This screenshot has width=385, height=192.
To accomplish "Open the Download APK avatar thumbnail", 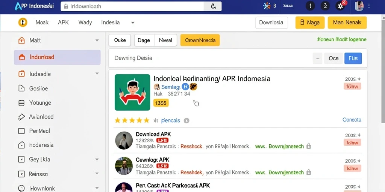I will (124, 140).
